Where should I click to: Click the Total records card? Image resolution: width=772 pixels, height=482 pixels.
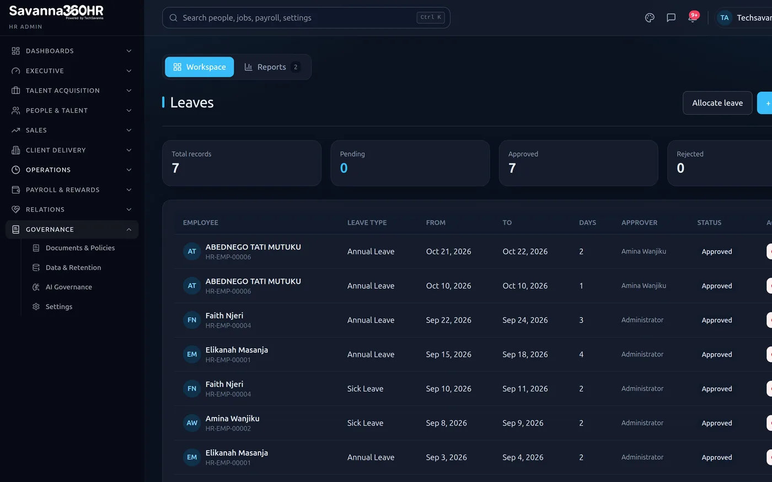click(x=242, y=163)
